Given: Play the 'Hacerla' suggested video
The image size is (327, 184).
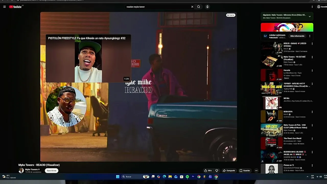Looking at the screenshot, I should (x=272, y=75).
